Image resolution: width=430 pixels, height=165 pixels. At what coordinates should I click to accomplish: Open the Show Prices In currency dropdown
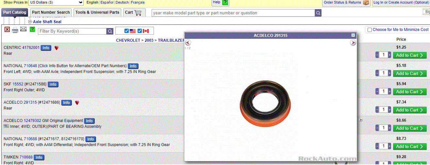tap(56, 3)
